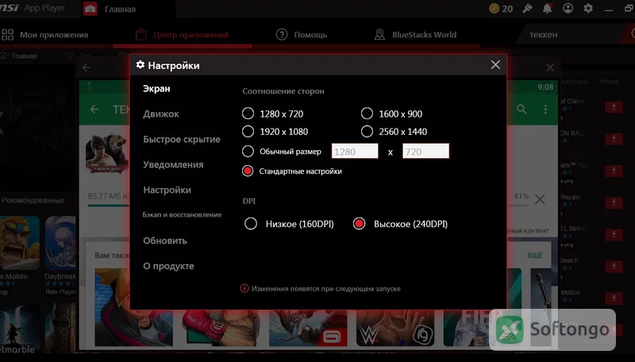635x362 pixels.
Task: Click the ЕЩЁ link in Play Store
Action: [535, 256]
